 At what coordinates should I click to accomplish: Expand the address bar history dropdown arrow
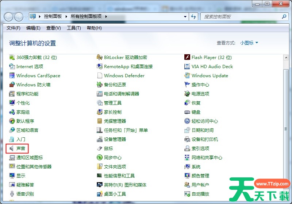coord(185,16)
